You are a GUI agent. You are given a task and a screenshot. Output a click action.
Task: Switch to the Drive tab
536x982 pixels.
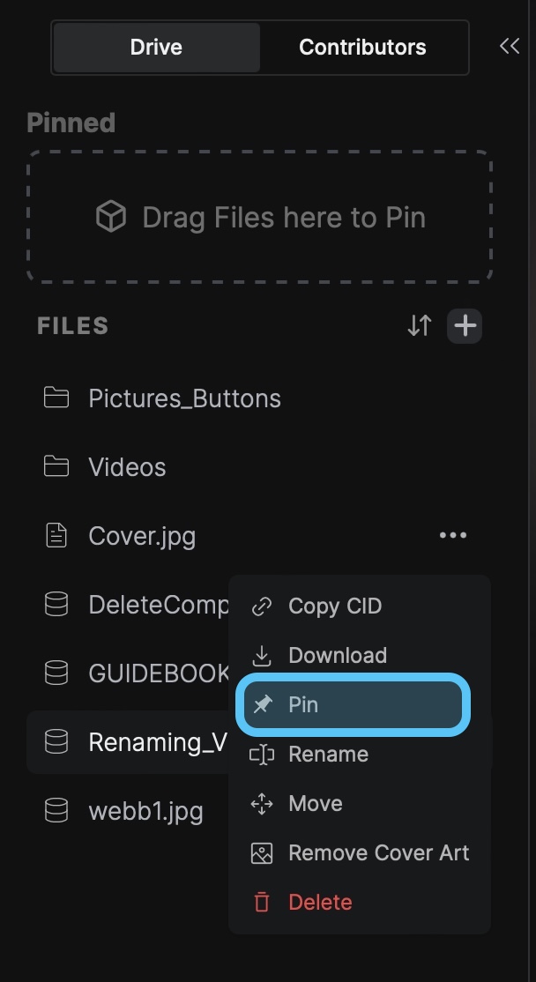[x=156, y=48]
